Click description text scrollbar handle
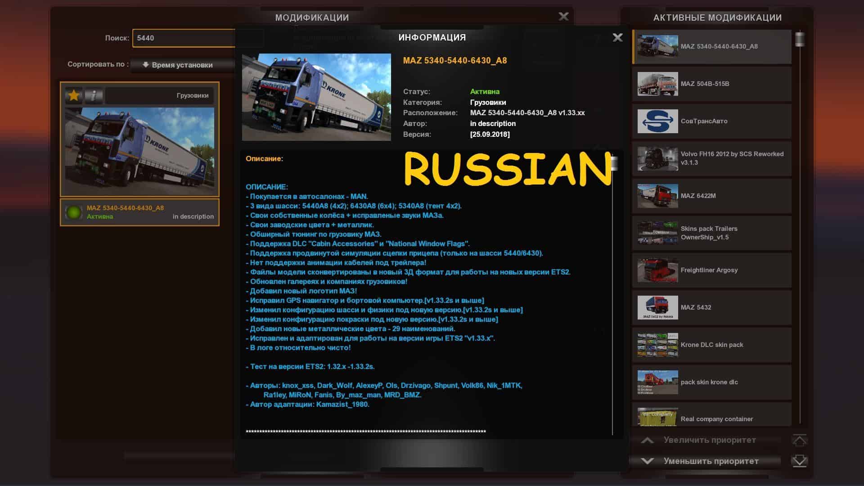 (x=614, y=163)
